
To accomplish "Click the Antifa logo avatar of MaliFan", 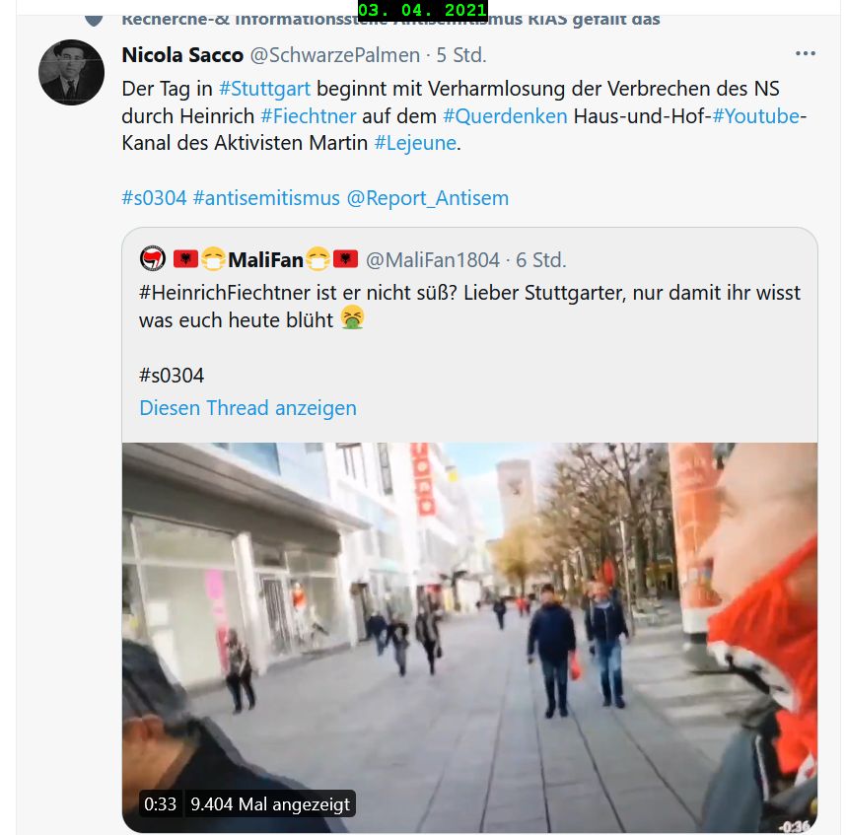I will tap(153, 259).
